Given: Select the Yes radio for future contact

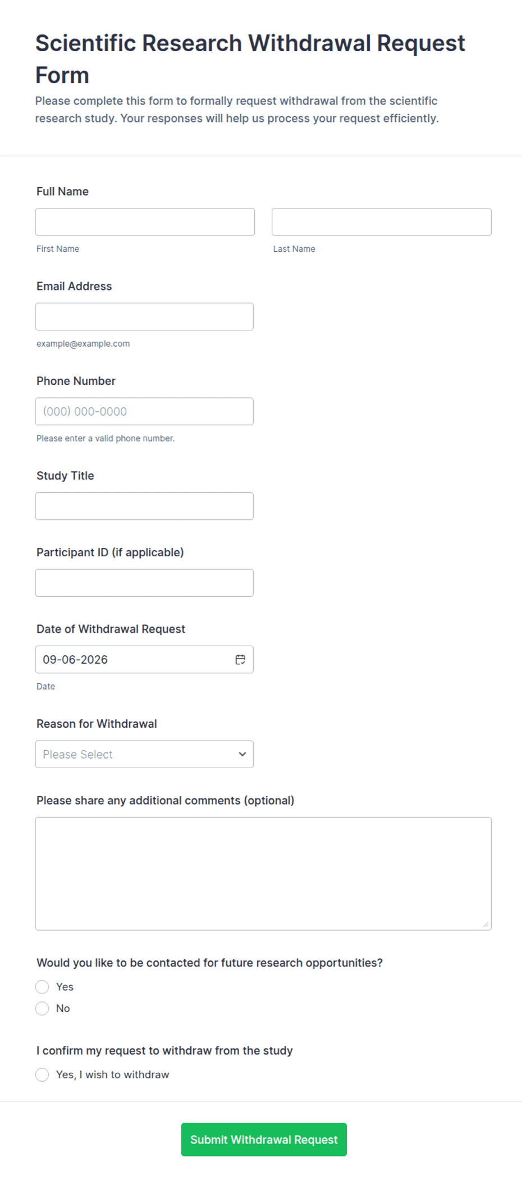Looking at the screenshot, I should [42, 987].
